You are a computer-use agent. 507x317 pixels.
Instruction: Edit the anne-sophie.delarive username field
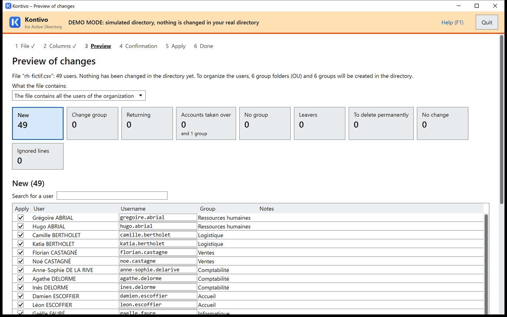click(x=158, y=270)
